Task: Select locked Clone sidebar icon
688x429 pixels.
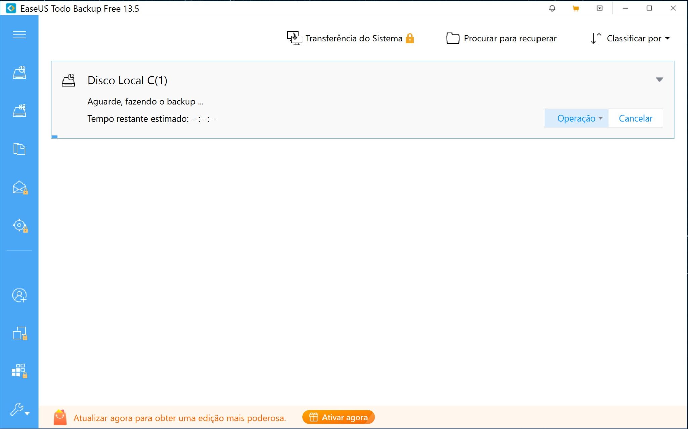Action: coord(20,333)
